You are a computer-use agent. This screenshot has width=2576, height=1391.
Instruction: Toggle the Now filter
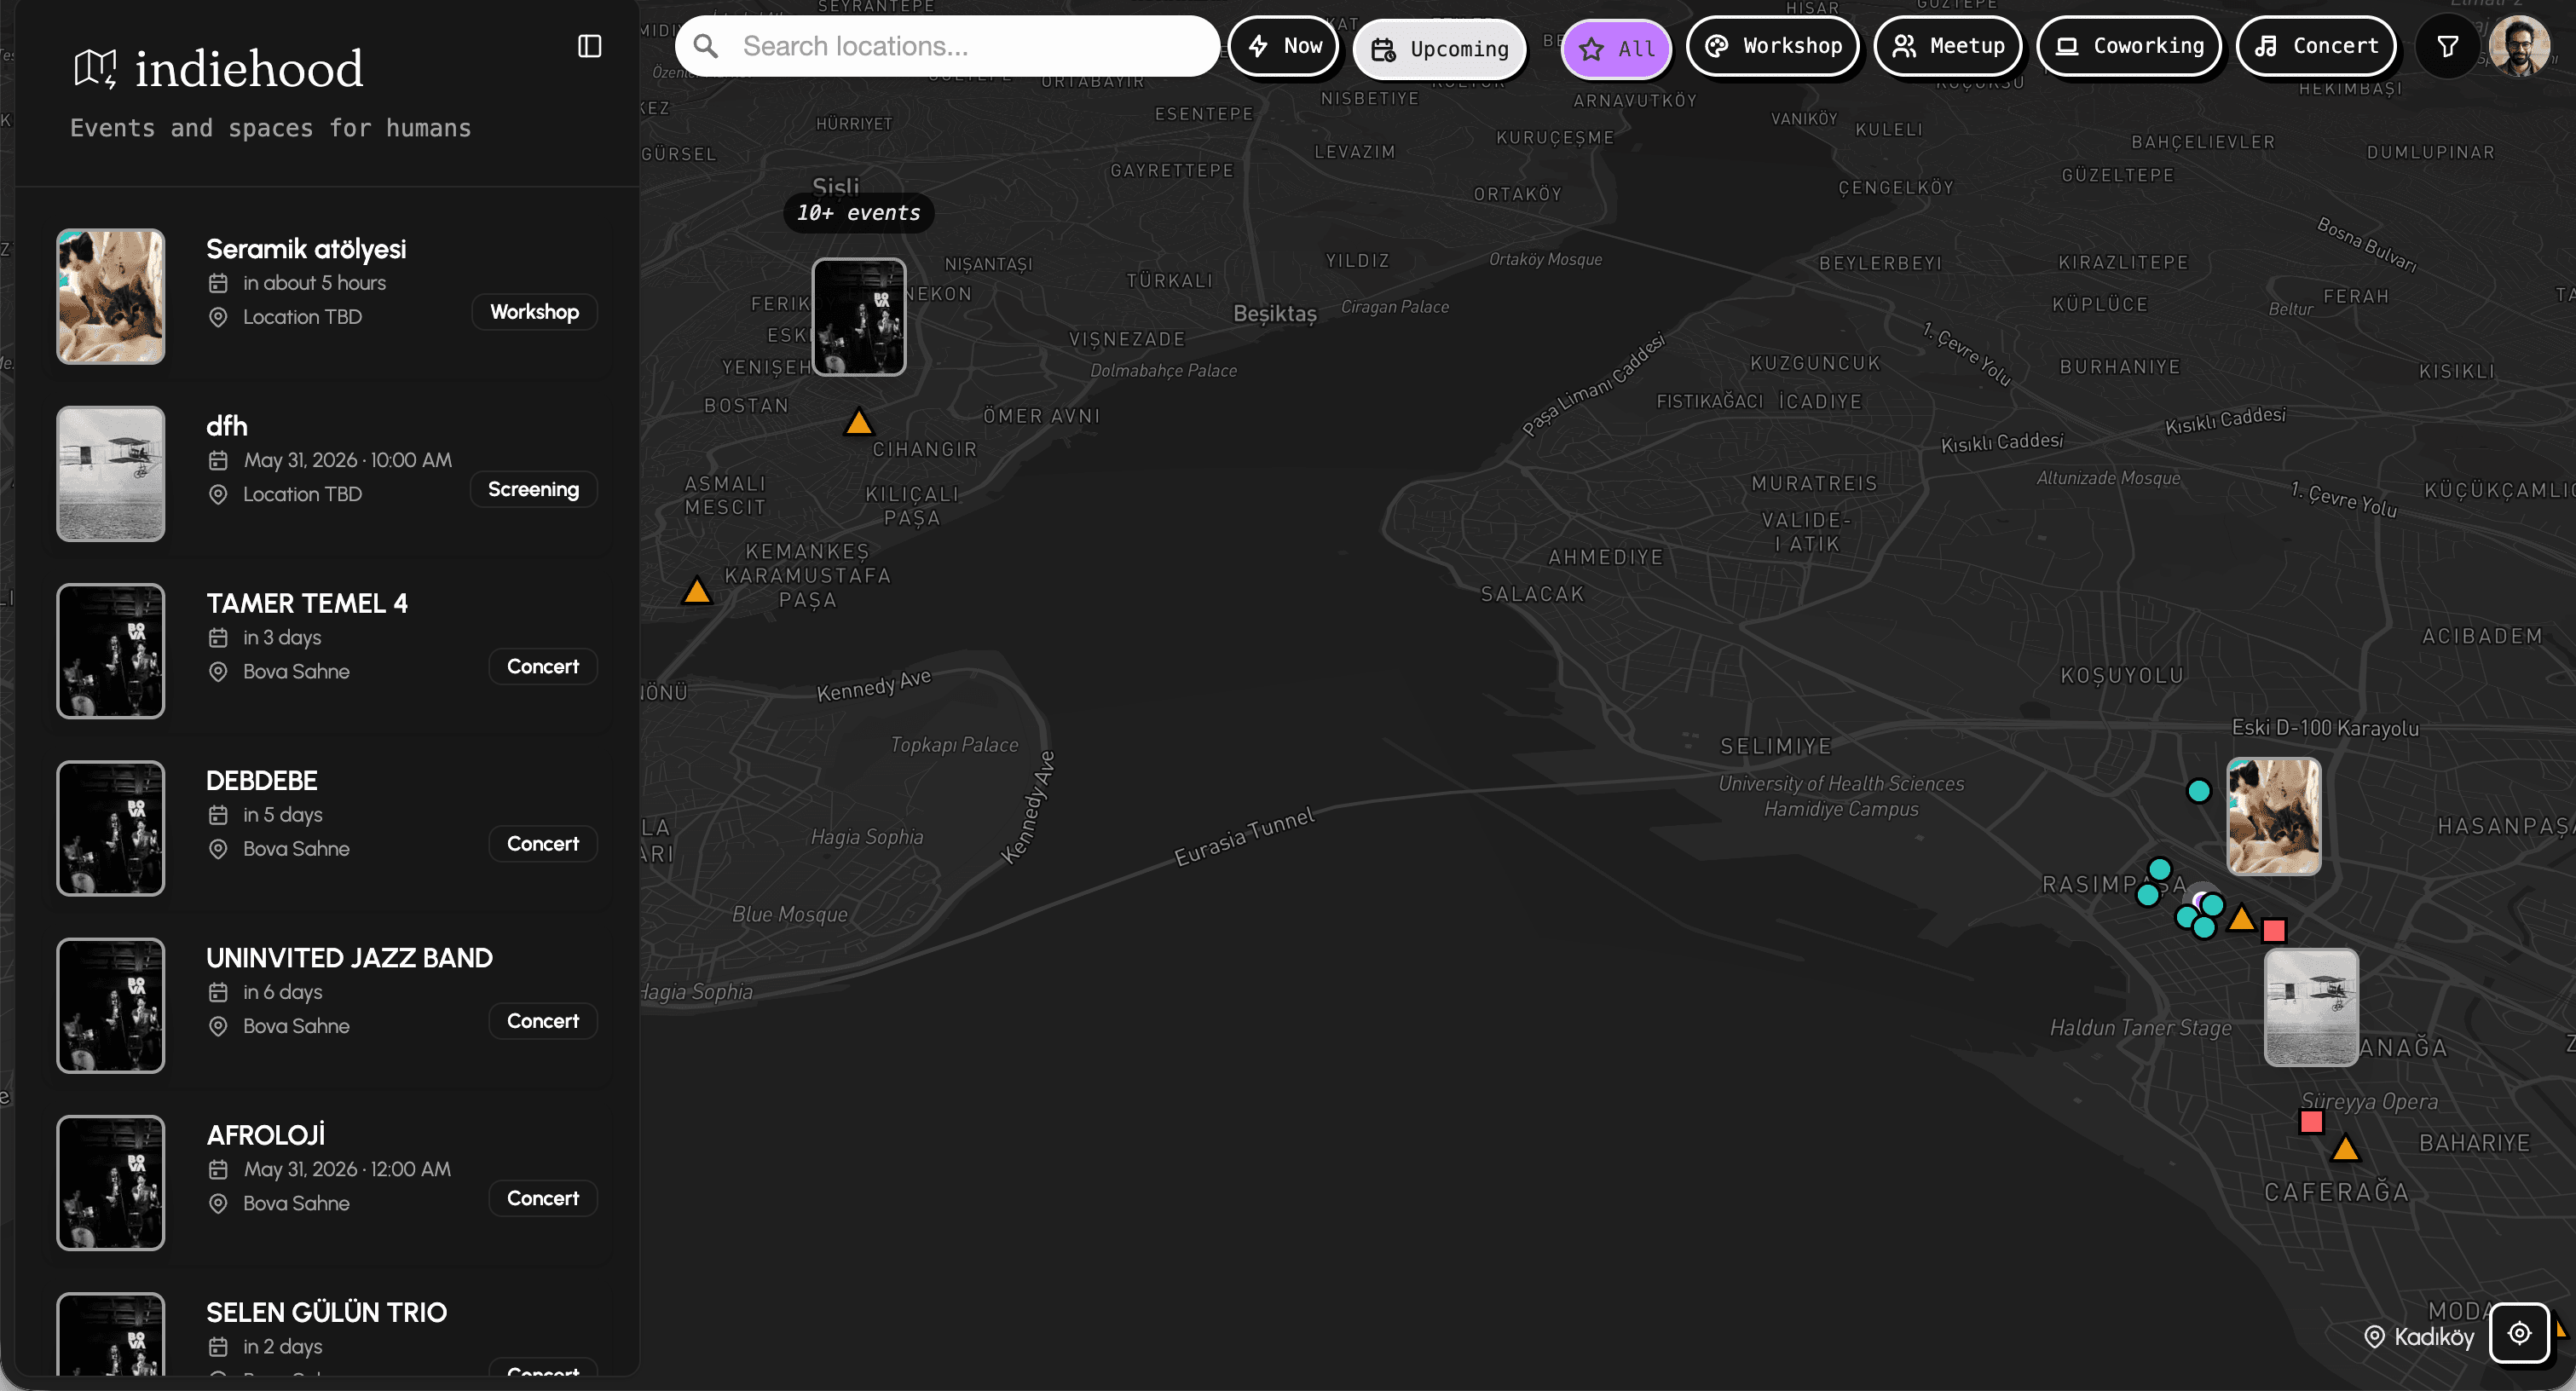coord(1284,46)
